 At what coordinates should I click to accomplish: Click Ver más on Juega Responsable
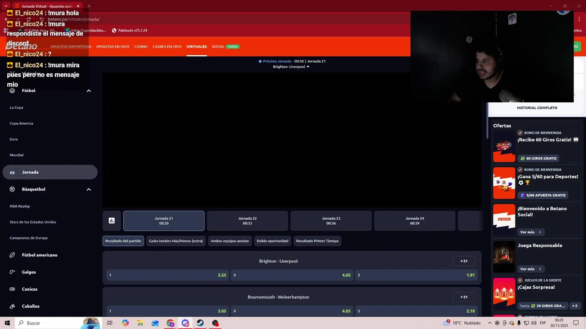(x=531, y=269)
